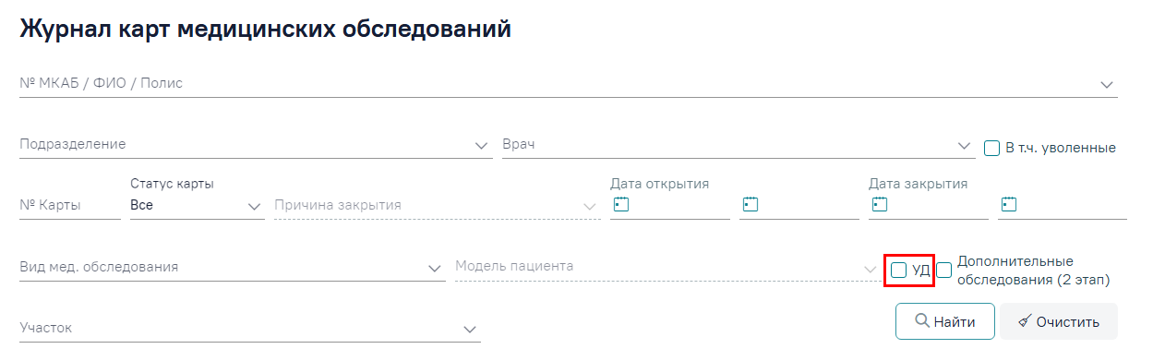Expand the Статус карты dropdown showing Все
This screenshot has width=1153, height=361.
point(256,206)
